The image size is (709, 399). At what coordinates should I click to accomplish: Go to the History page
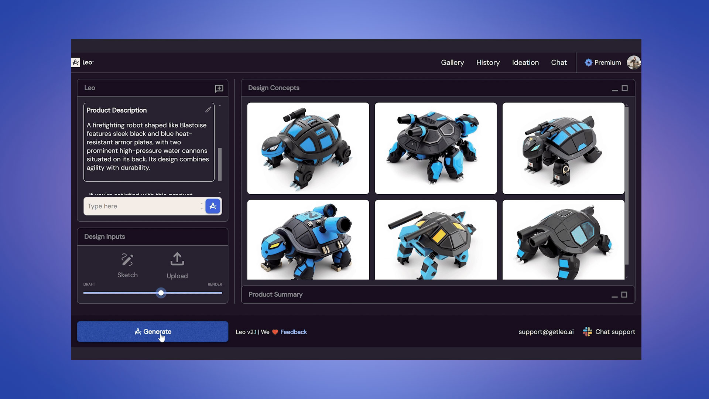[488, 62]
